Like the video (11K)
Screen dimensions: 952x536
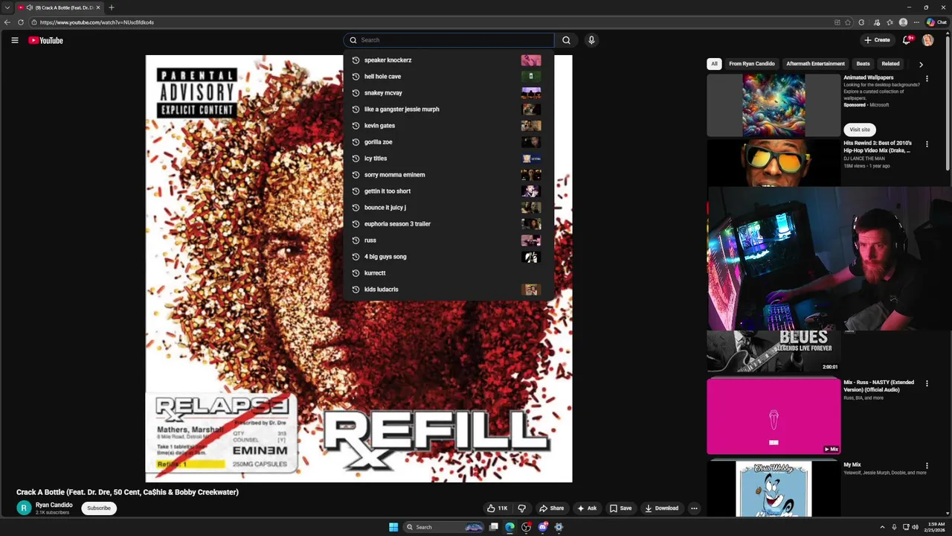pos(497,508)
